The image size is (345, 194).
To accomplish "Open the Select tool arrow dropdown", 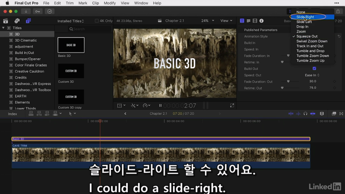I will [x=72, y=114].
